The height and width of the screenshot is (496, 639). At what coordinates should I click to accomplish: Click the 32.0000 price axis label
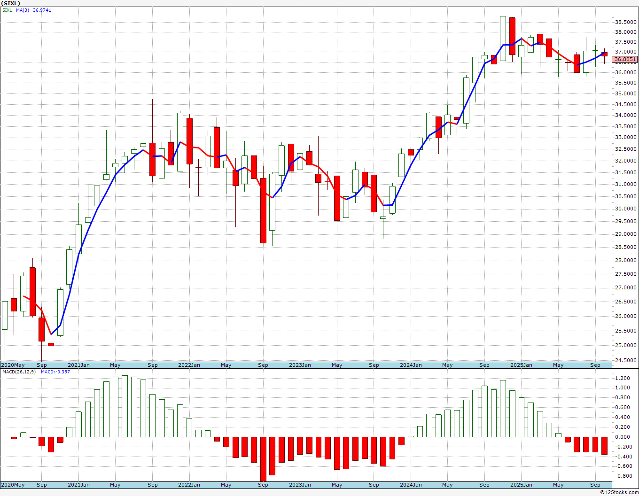[x=625, y=161]
